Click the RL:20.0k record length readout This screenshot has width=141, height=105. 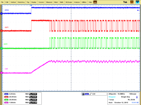point(131,100)
